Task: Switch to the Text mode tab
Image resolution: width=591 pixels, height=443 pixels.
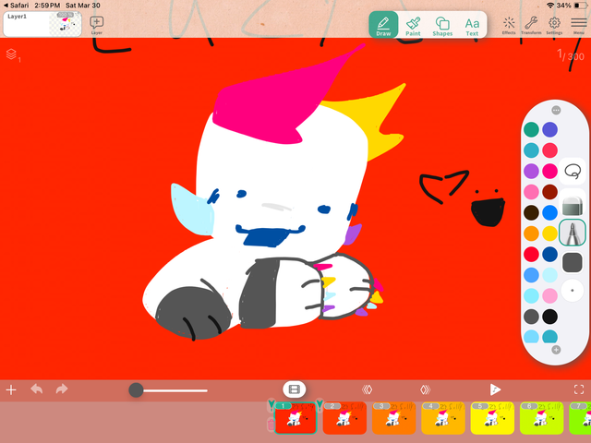Action: click(x=472, y=27)
